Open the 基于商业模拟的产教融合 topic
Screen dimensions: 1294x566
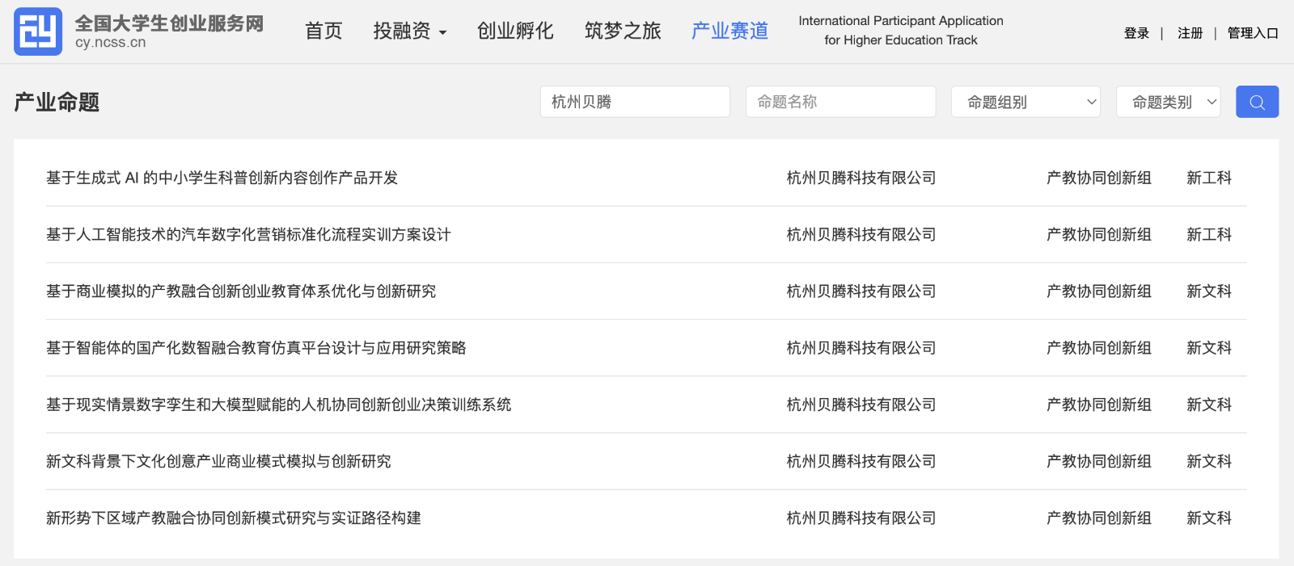[241, 291]
